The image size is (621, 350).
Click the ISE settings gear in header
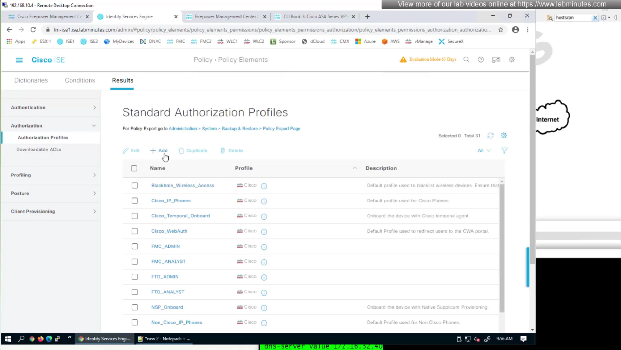(512, 60)
